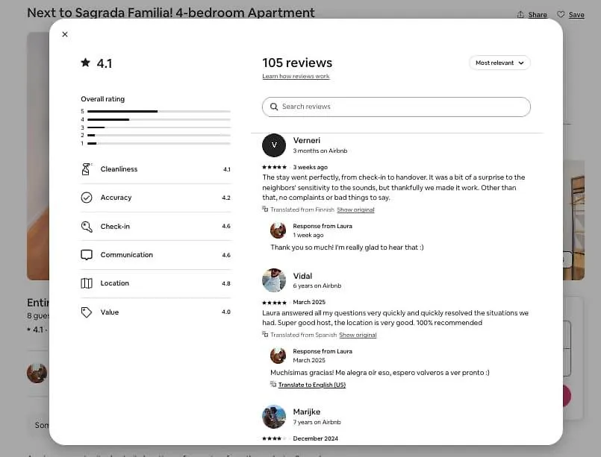601x457 pixels.
Task: Close the reviews dialog with the X icon
Action: tap(65, 34)
